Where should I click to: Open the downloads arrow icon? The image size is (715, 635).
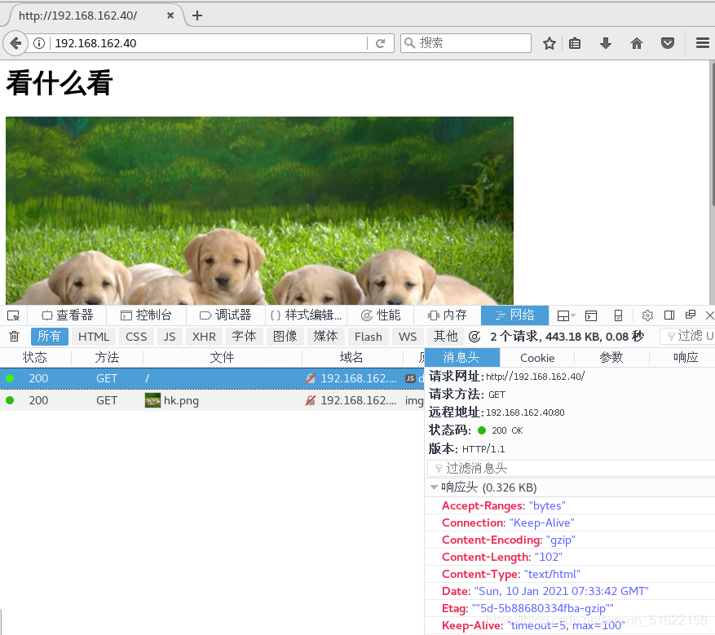pos(606,43)
